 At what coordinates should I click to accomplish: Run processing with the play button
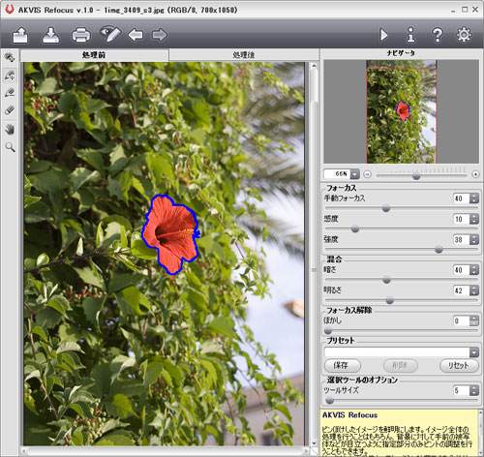(x=384, y=35)
